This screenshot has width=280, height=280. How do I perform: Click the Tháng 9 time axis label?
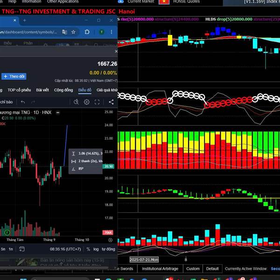click(49, 240)
